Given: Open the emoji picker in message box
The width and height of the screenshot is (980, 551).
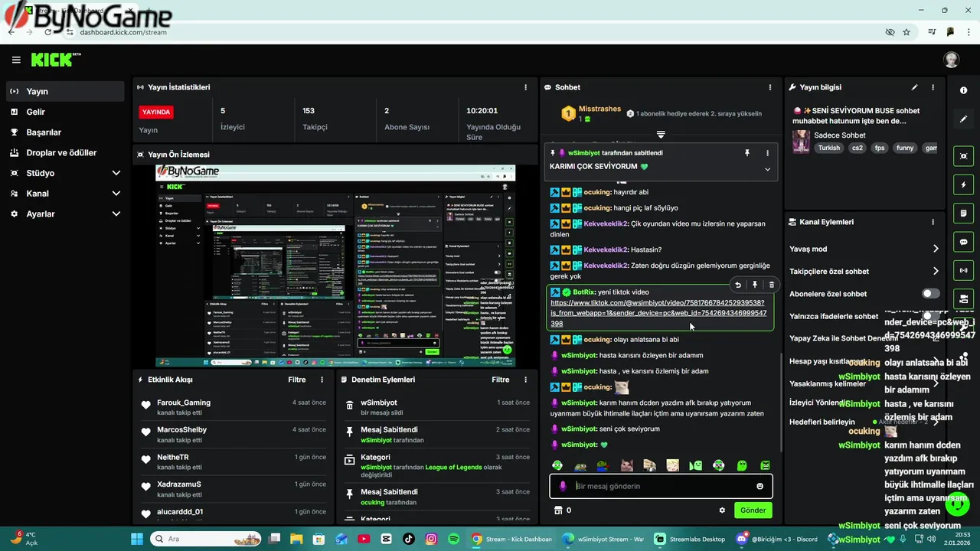Looking at the screenshot, I should click(759, 486).
